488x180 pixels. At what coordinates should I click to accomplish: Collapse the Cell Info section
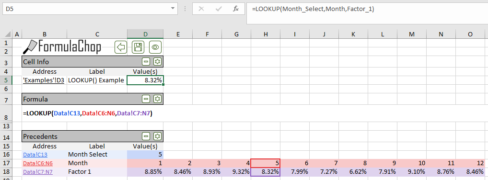pos(146,62)
